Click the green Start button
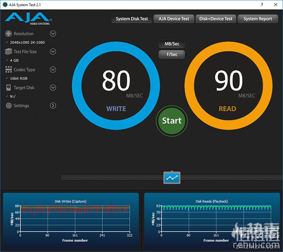 pyautogui.click(x=172, y=121)
